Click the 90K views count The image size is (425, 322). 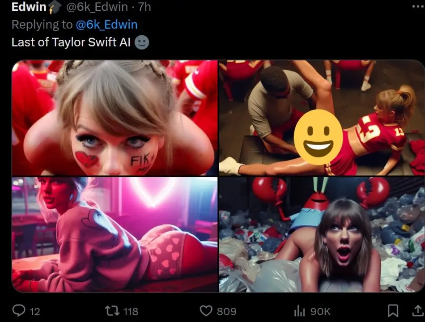(x=319, y=311)
